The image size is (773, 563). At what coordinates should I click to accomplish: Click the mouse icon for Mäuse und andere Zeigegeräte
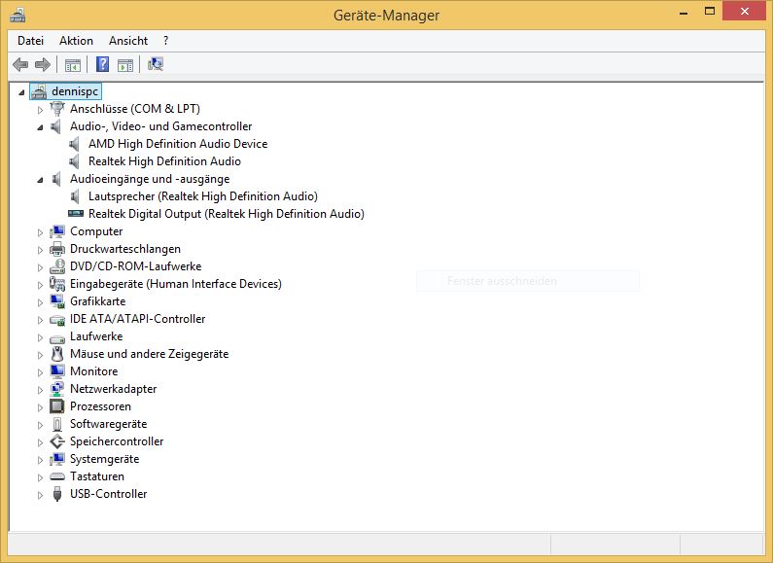57,354
